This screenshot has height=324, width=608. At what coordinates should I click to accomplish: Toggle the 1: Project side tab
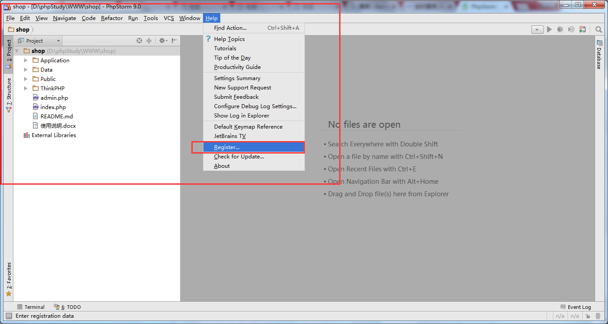pos(8,54)
